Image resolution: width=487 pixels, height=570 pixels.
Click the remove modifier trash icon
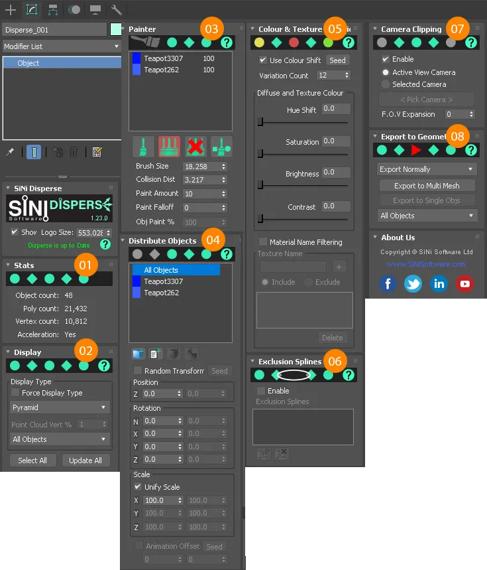(x=74, y=152)
